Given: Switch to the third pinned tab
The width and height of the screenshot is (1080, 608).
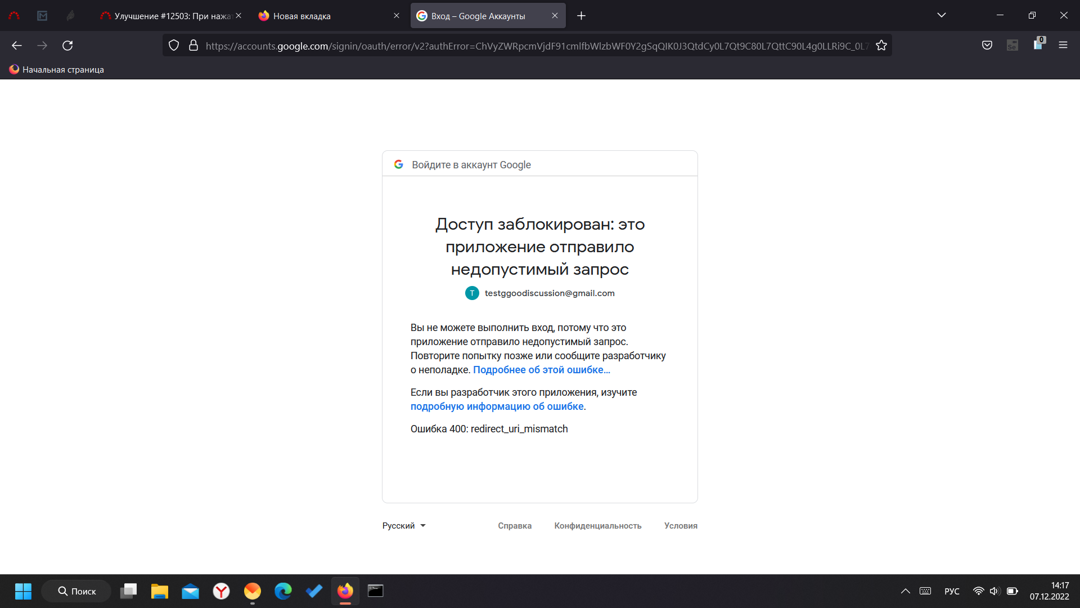Looking at the screenshot, I should click(70, 16).
